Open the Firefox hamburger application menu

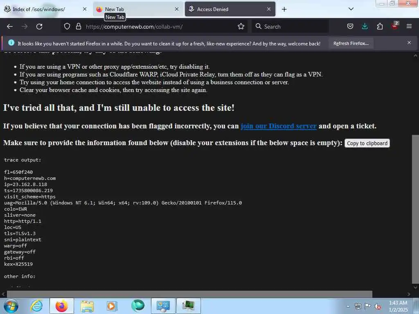409,27
